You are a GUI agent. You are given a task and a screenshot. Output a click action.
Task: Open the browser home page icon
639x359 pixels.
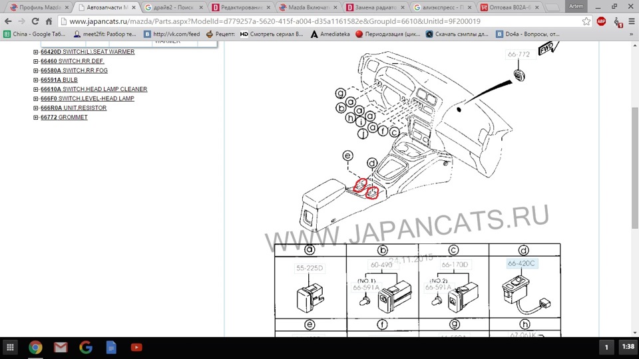[x=49, y=21]
